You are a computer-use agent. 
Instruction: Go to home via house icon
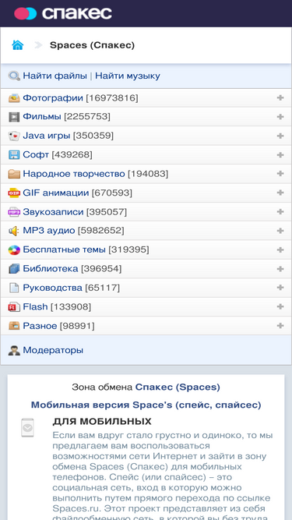tap(18, 45)
